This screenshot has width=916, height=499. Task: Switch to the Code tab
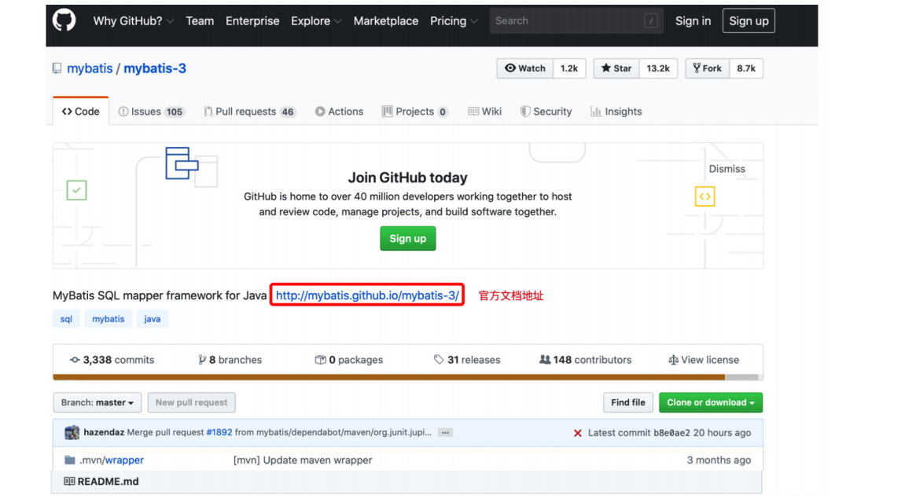tap(81, 112)
